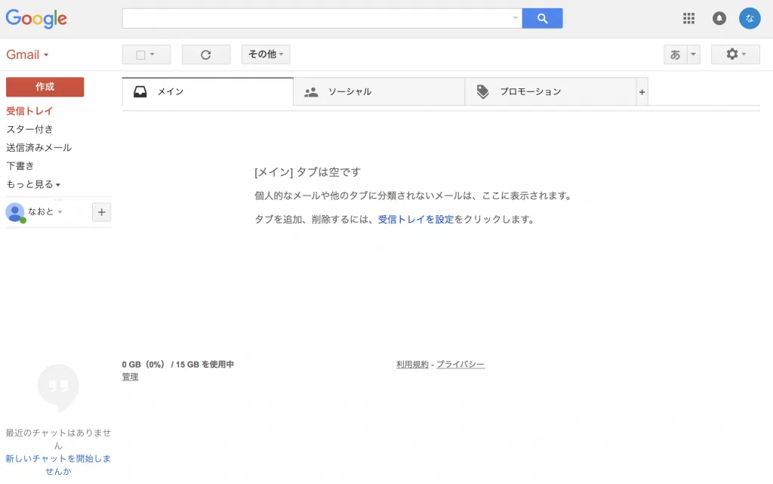The height and width of the screenshot is (484, 773).
Task: Add a new inbox tab with plus
Action: [642, 91]
